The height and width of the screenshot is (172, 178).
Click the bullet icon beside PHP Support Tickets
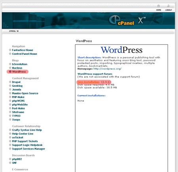(x=10, y=141)
